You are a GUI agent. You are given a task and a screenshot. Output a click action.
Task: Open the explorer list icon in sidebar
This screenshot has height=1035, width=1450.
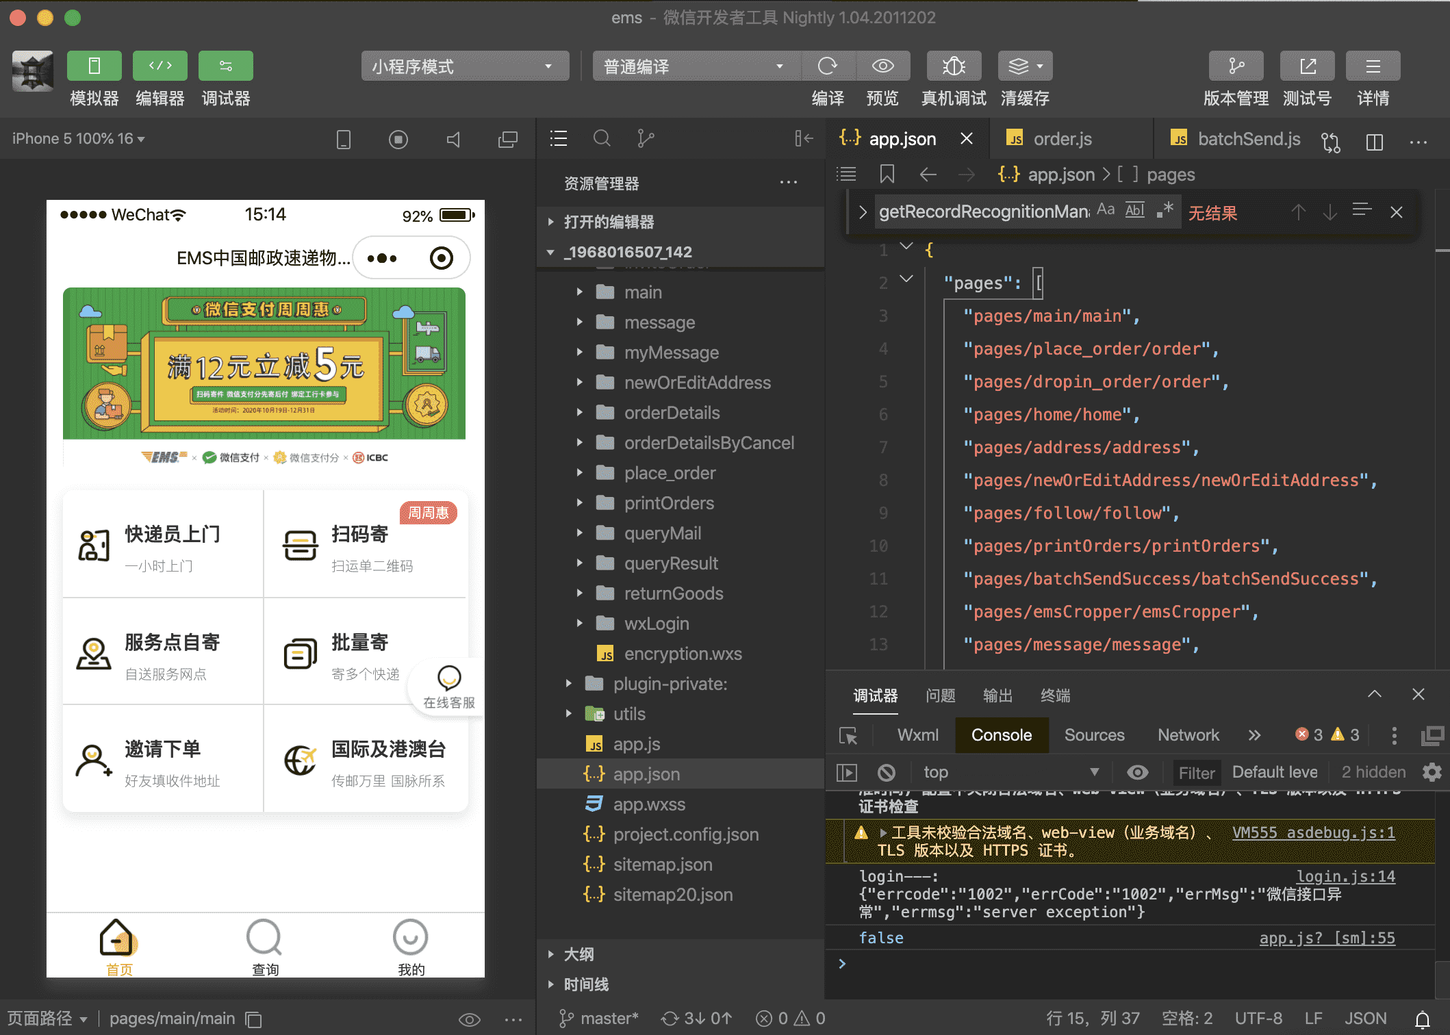[x=559, y=139]
